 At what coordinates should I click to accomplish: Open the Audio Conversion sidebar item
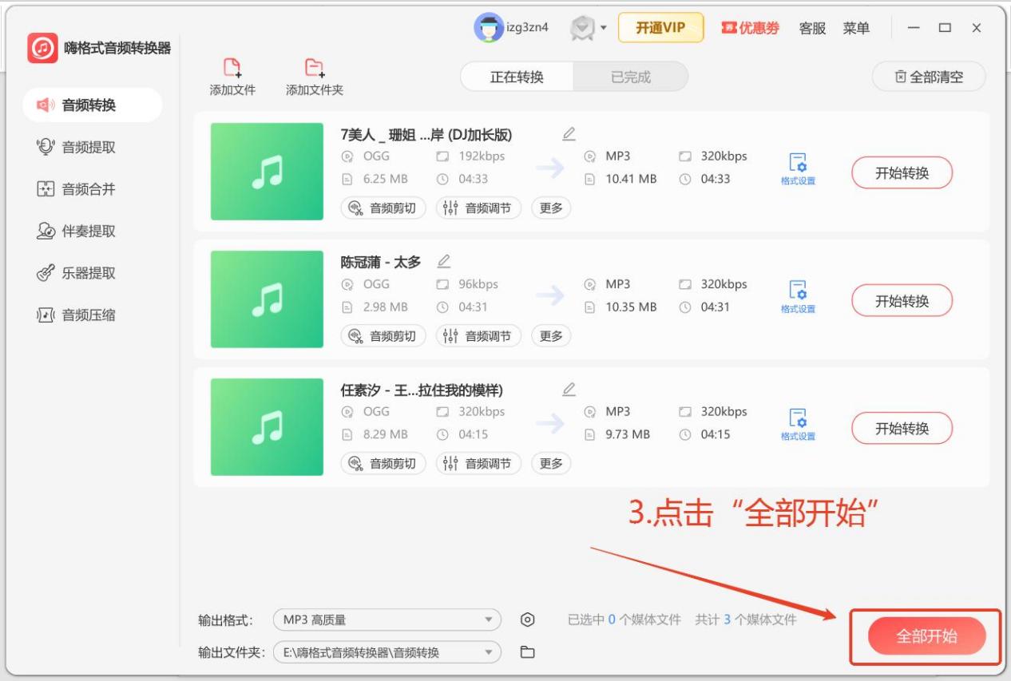[92, 105]
